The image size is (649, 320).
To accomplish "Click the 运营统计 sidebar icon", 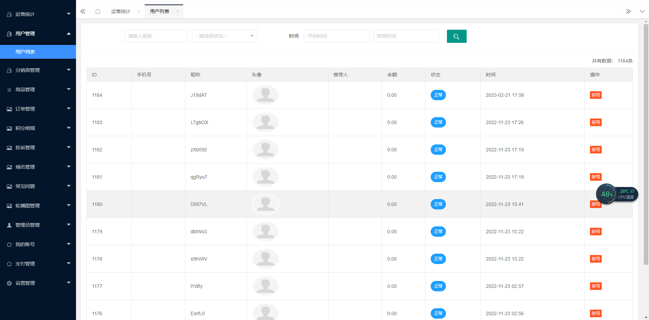I will (x=9, y=14).
